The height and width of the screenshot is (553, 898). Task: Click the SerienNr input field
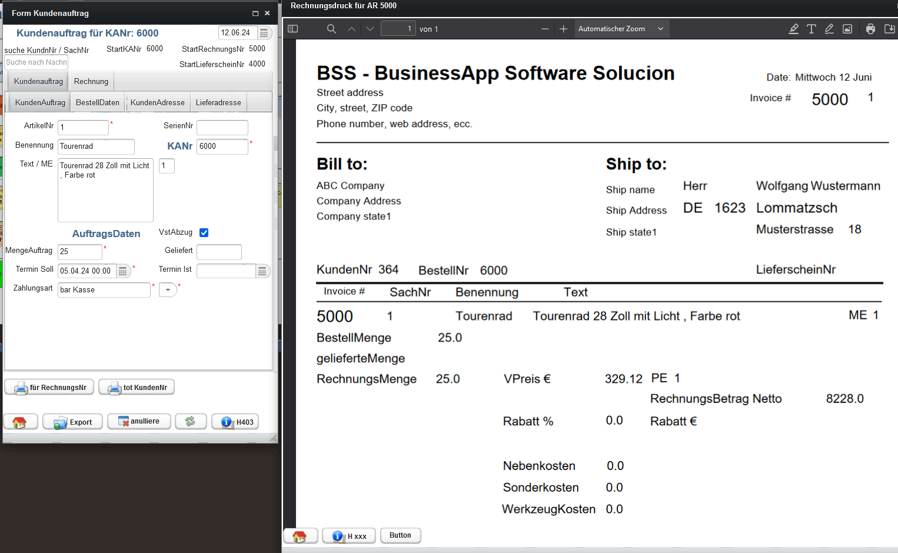tap(222, 128)
